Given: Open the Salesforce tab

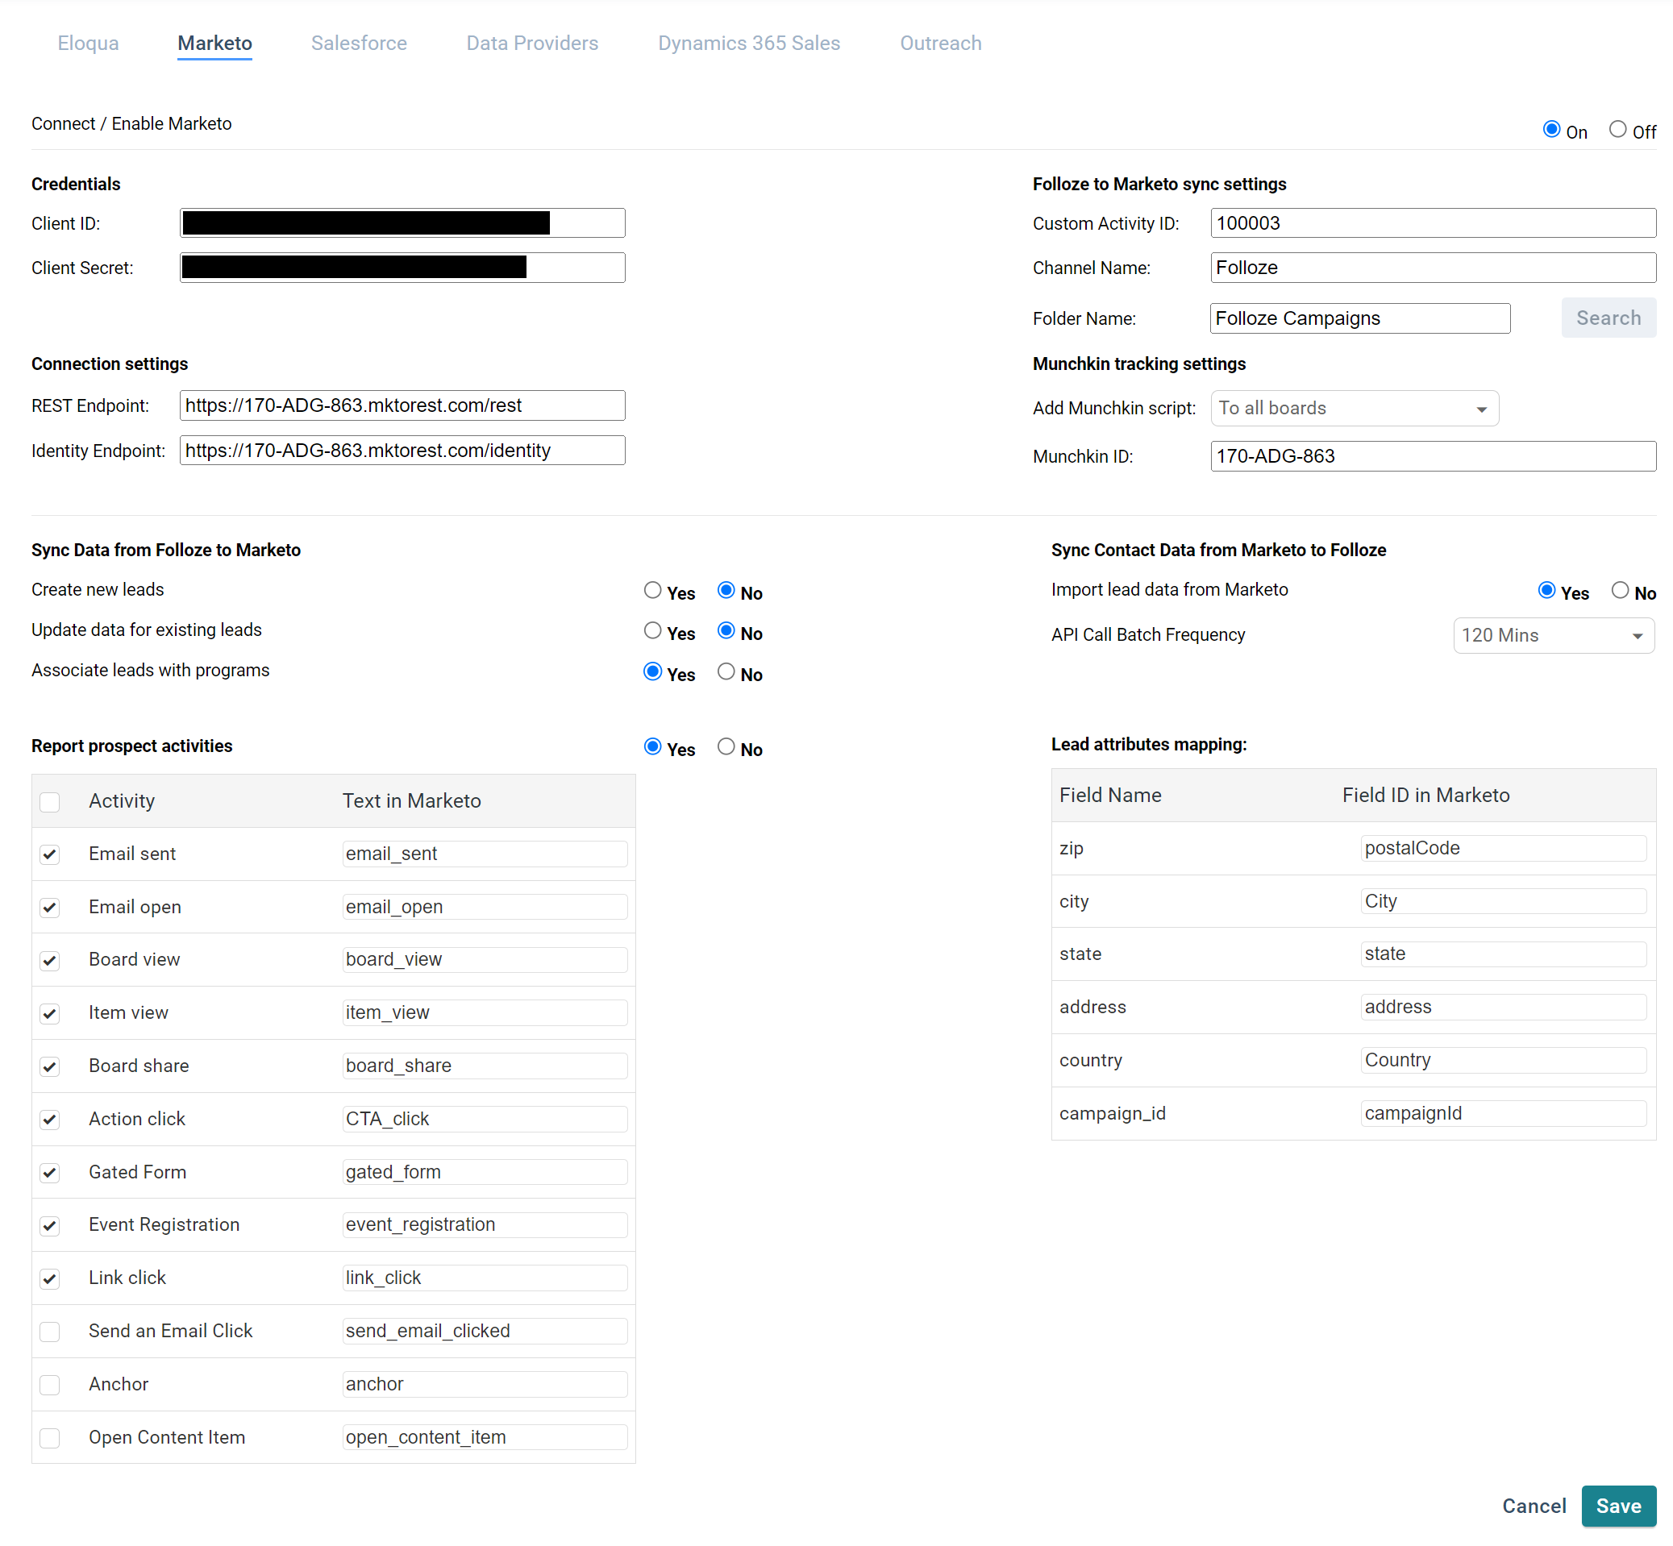Looking at the screenshot, I should tap(359, 43).
